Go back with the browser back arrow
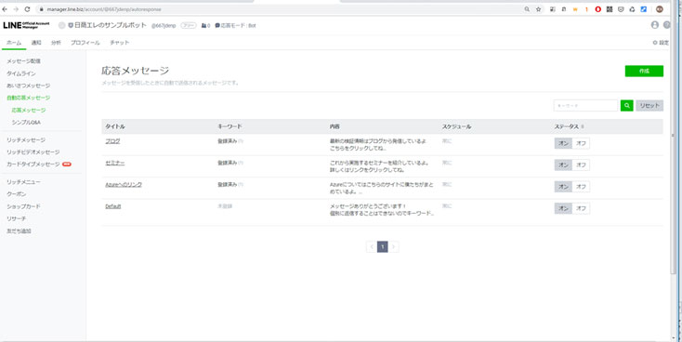Image resolution: width=682 pixels, height=342 pixels. click(x=5, y=9)
